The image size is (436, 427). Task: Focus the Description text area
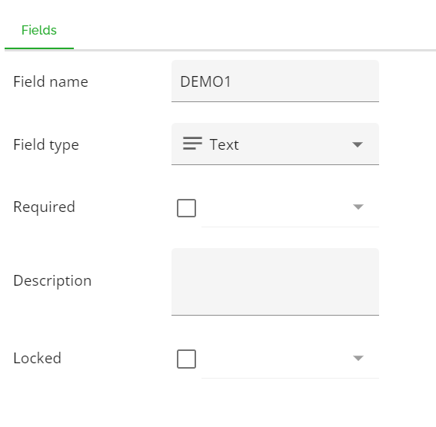pyautogui.click(x=275, y=282)
